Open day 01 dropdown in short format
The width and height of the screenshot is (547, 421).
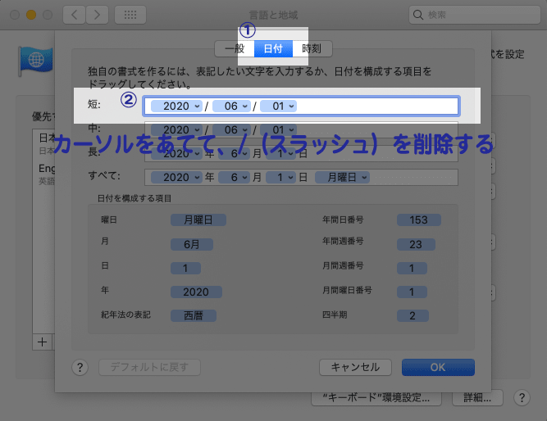coord(278,106)
